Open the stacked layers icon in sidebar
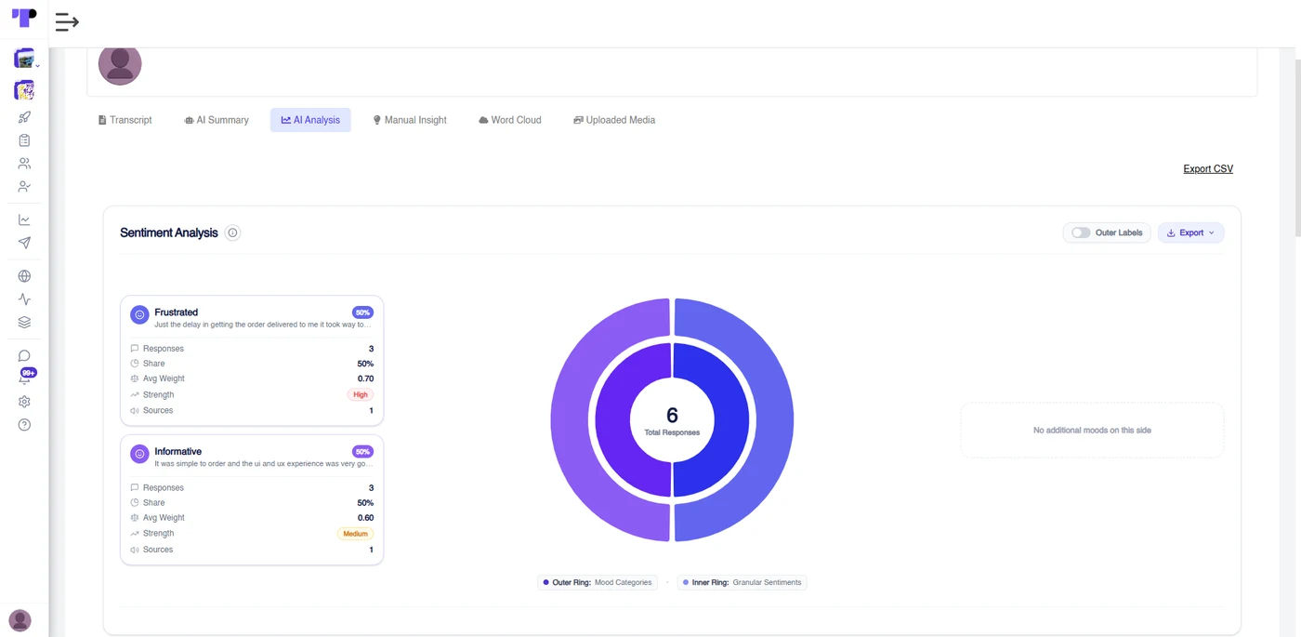 [x=24, y=323]
